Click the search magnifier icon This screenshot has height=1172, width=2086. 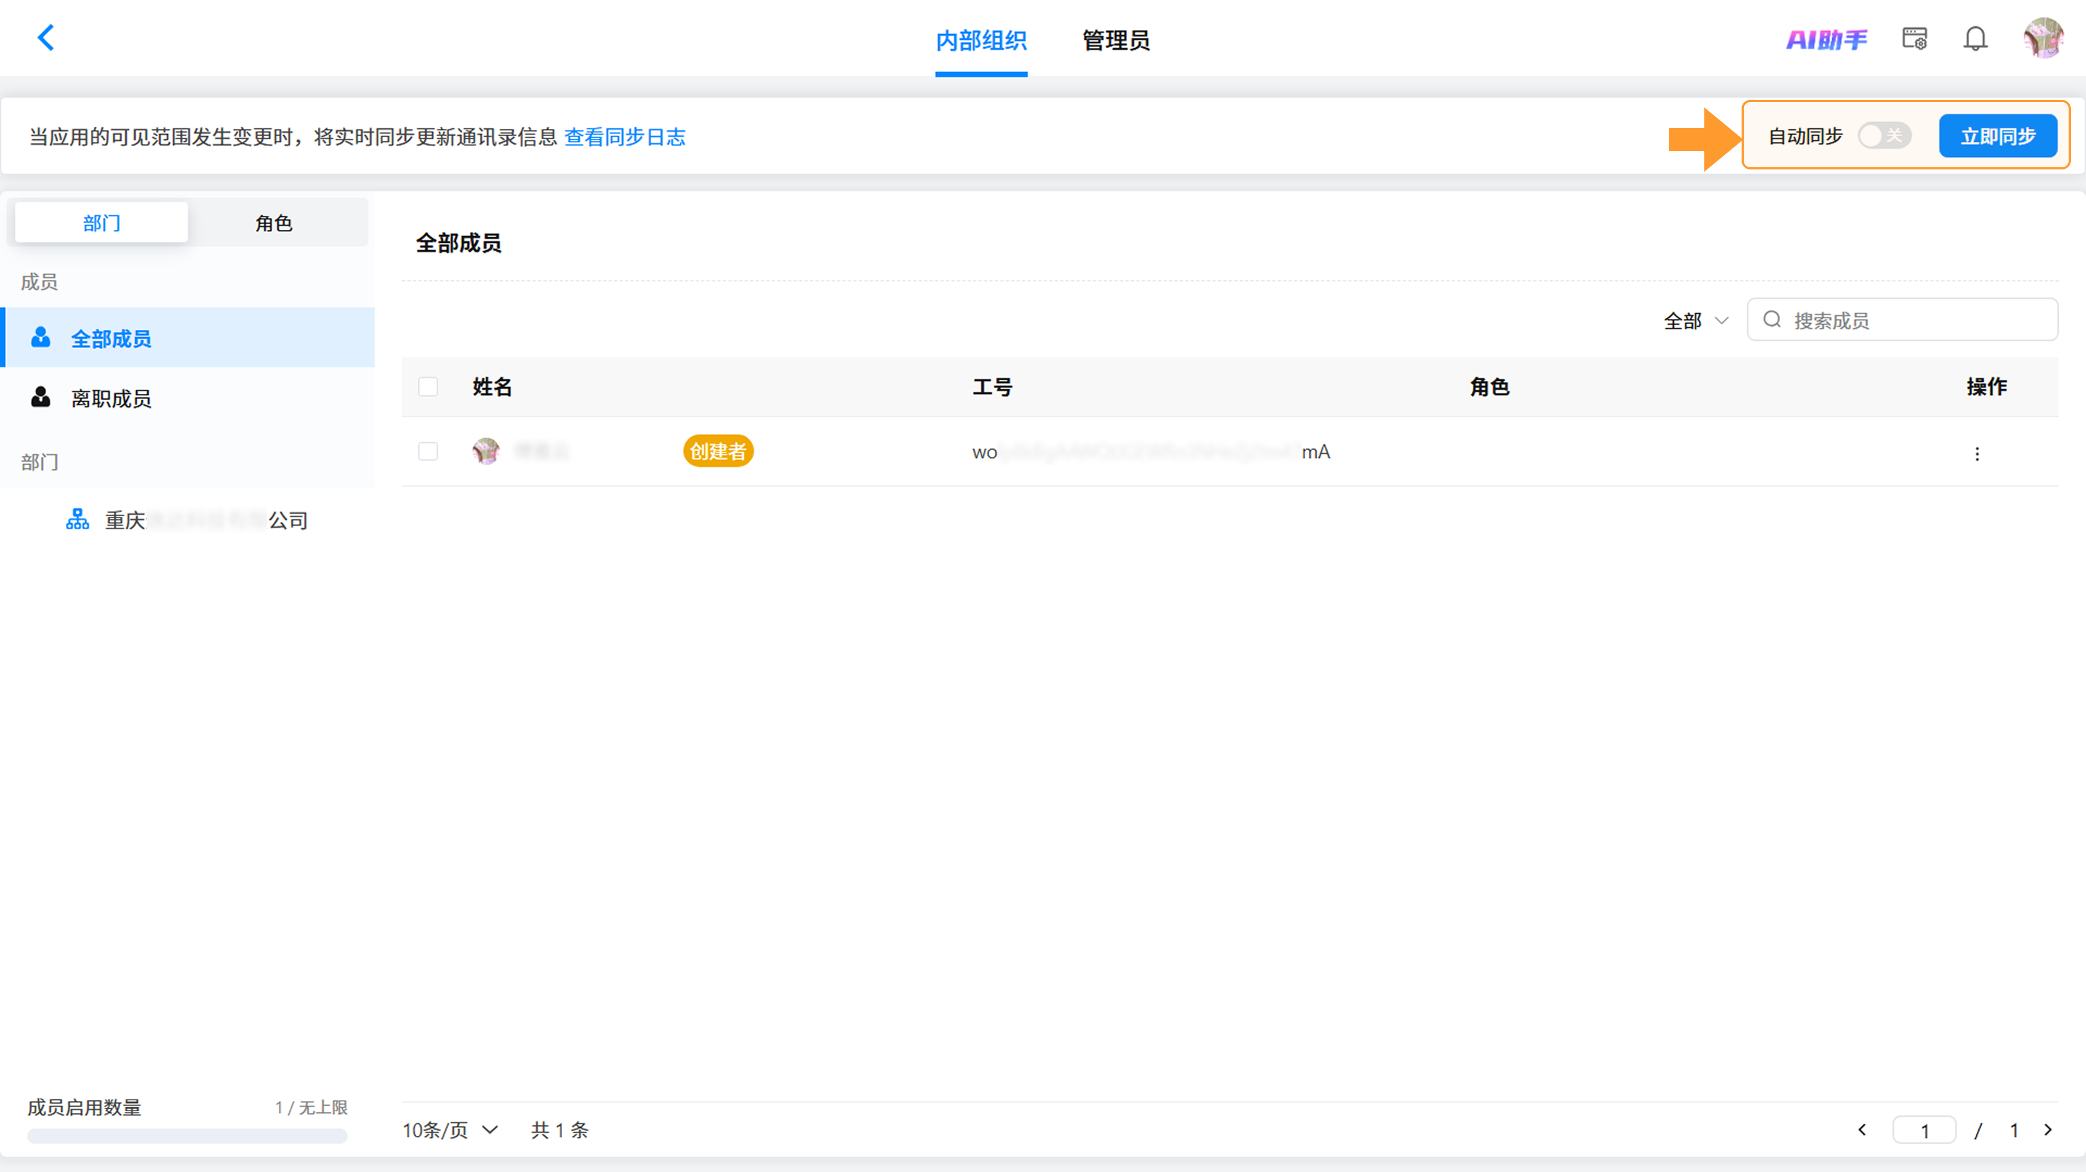[x=1771, y=320]
